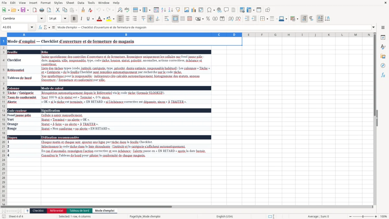
Task: Toggle Align Left
Action: [121, 19]
